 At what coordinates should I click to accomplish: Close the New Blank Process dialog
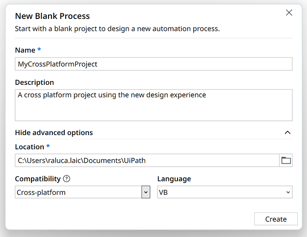(x=289, y=13)
